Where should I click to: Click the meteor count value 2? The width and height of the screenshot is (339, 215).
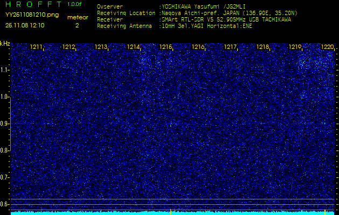tap(77, 25)
